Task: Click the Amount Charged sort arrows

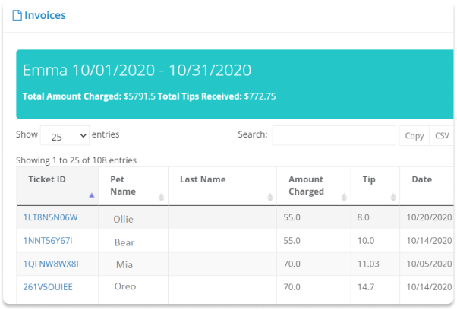Action: coord(344,197)
